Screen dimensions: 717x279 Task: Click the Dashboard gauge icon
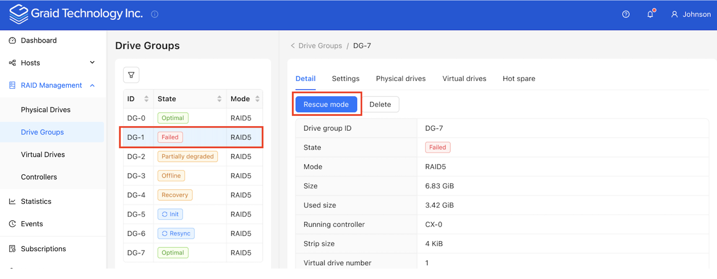(12, 40)
